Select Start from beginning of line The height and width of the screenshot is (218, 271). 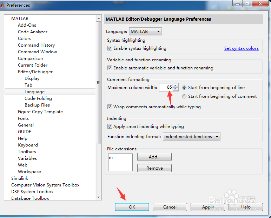click(x=184, y=88)
